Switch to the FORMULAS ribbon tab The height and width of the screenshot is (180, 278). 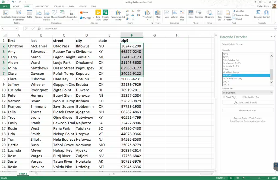(x=59, y=6)
